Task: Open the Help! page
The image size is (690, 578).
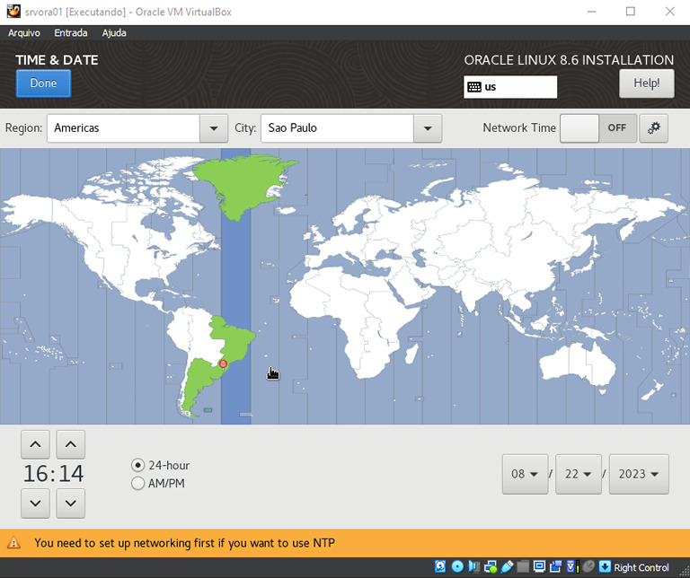Action: coord(646,83)
